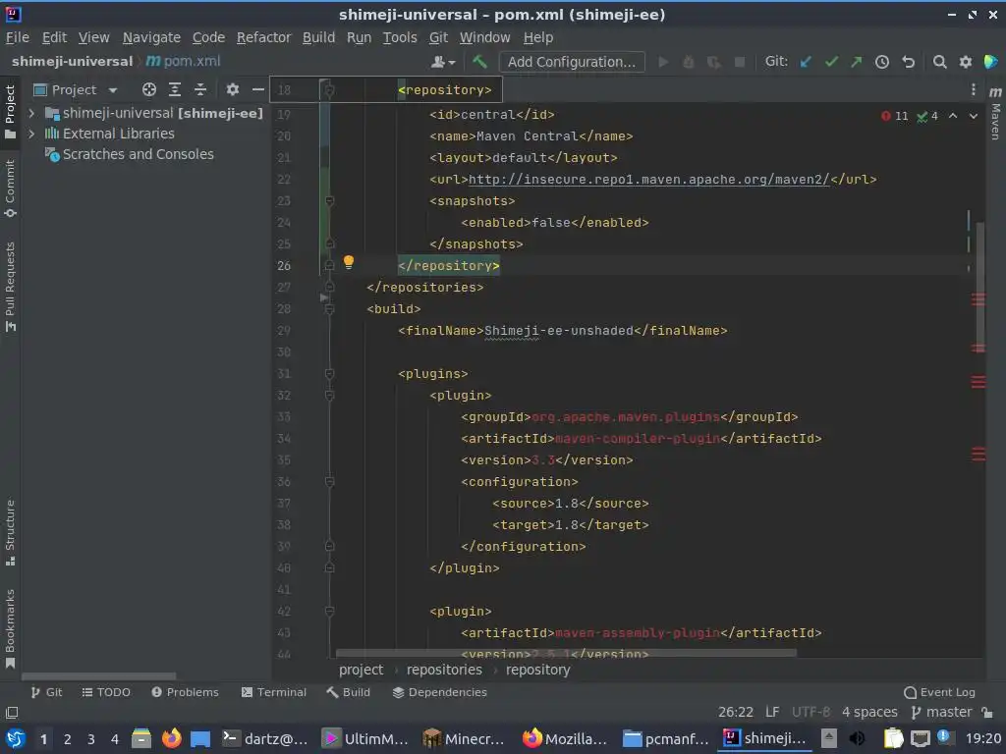
Task: Open Git history clock icon
Action: coord(882,62)
